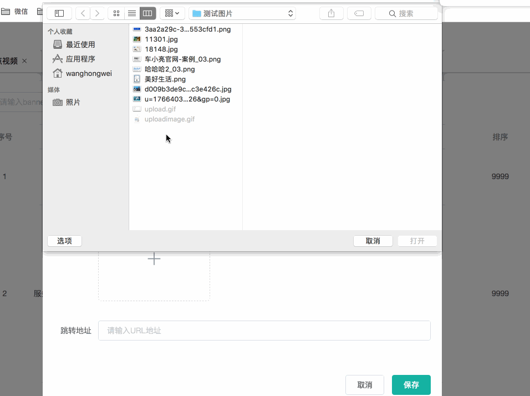Click the 个人收藏 sidebar heading
The image size is (530, 396).
coord(60,32)
